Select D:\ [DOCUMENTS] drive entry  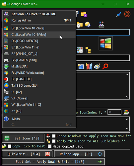pos(39,41)
